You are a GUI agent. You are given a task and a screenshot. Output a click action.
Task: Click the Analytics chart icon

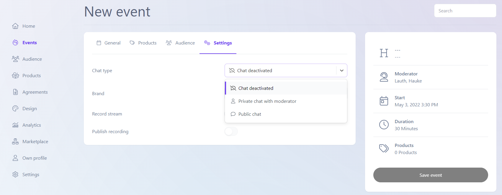pyautogui.click(x=15, y=125)
